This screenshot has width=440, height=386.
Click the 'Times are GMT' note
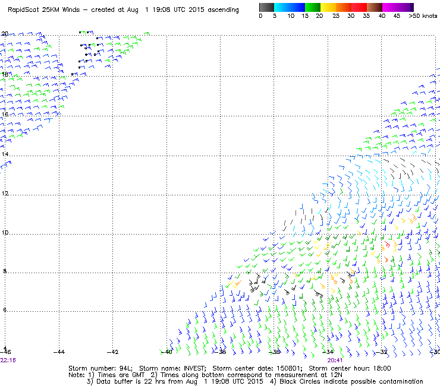[121, 375]
